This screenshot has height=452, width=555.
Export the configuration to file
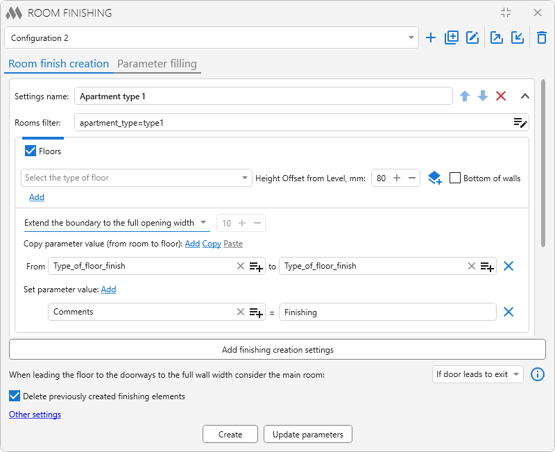496,37
